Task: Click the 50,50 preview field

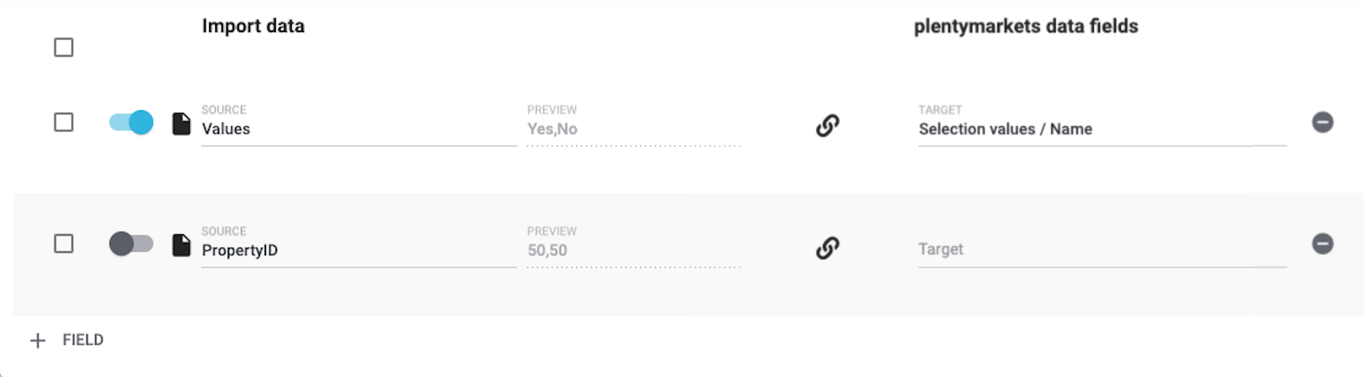Action: coord(633,250)
